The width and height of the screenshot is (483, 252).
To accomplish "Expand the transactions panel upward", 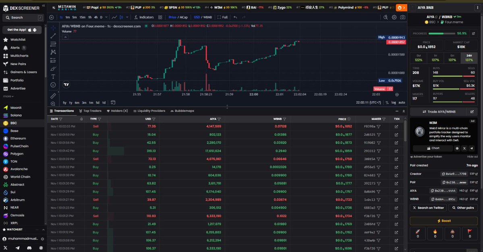I will (404, 111).
